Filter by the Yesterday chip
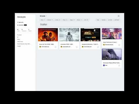 pyautogui.click(x=103, y=20)
